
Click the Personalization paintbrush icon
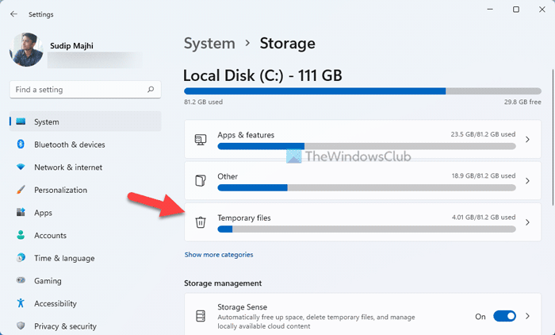pyautogui.click(x=21, y=191)
